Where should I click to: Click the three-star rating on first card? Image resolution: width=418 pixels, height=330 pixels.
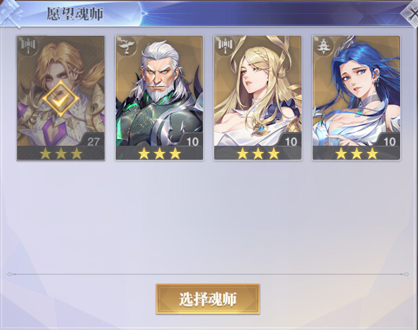pos(61,153)
